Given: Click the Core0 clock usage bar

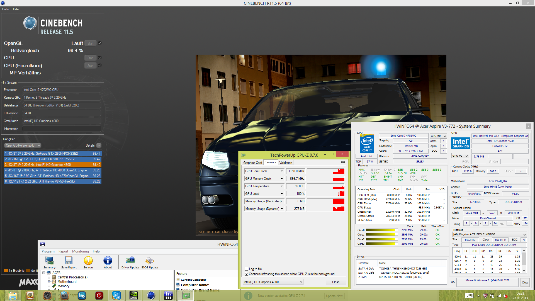Looking at the screenshot, I should click(382, 230).
